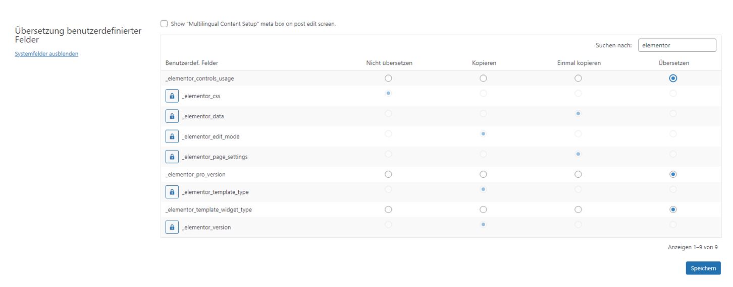Click the Nicht übersetzen column header
This screenshot has width=733, height=287.
click(389, 63)
